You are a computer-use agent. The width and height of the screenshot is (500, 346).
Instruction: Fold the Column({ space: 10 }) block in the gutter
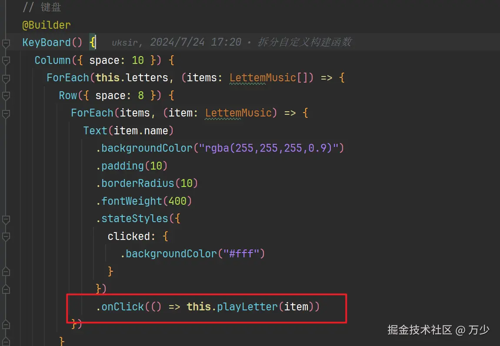pyautogui.click(x=6, y=60)
